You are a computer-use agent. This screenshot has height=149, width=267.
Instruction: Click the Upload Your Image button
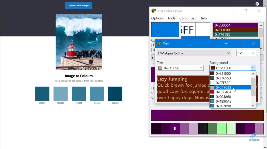point(79,6)
